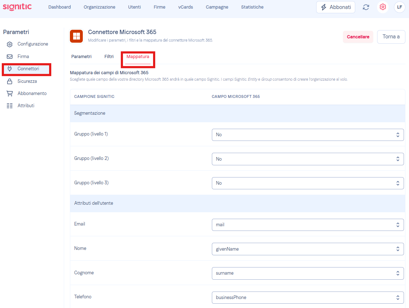Click the Mappatura dei campi di Microsoft 365 heading

coord(109,73)
